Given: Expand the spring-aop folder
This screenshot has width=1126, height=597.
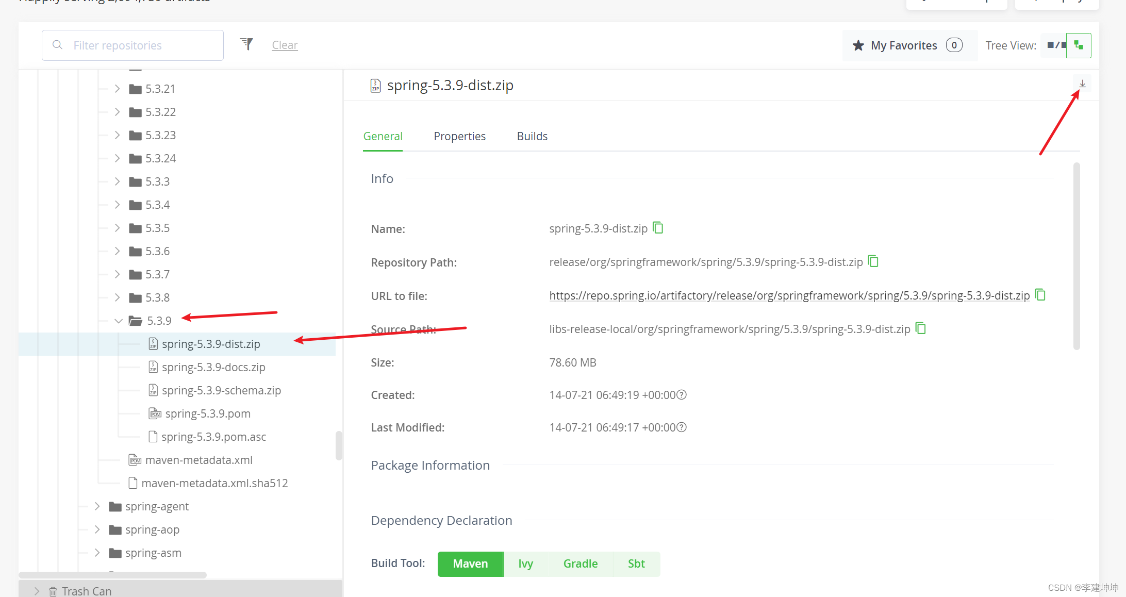Looking at the screenshot, I should [97, 529].
